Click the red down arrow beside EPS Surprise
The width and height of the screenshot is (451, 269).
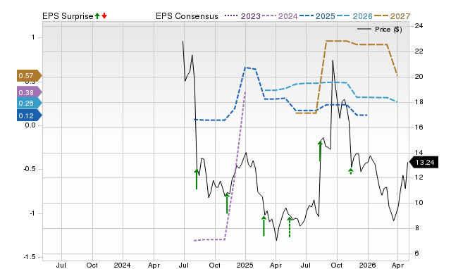[x=104, y=16]
